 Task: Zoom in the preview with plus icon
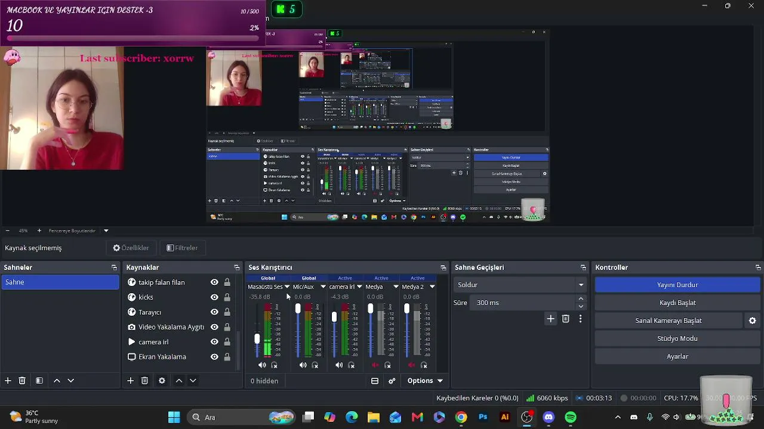pos(39,231)
